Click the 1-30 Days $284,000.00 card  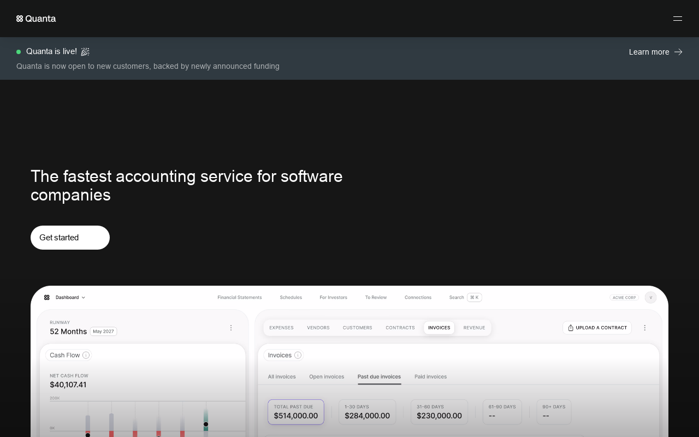point(368,412)
